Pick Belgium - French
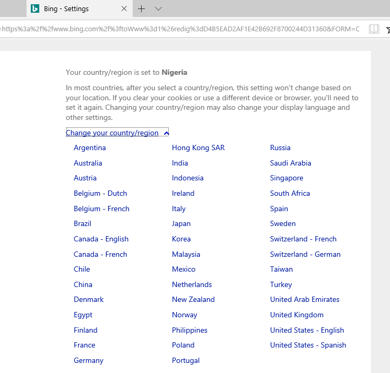The image size is (390, 373). point(101,209)
